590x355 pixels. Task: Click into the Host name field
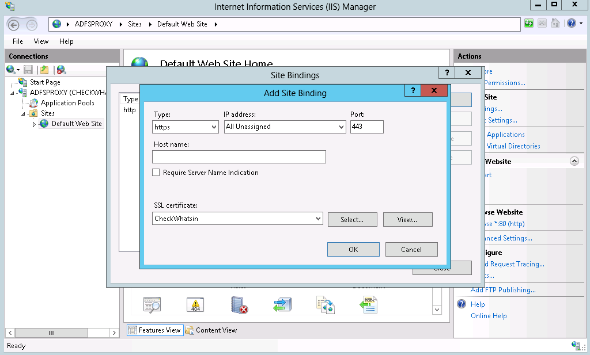click(239, 157)
